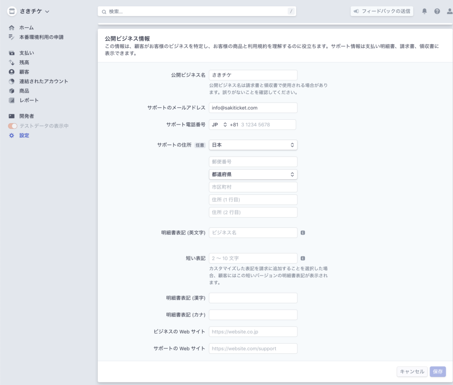Click the 支払い wallet icon

[12, 53]
